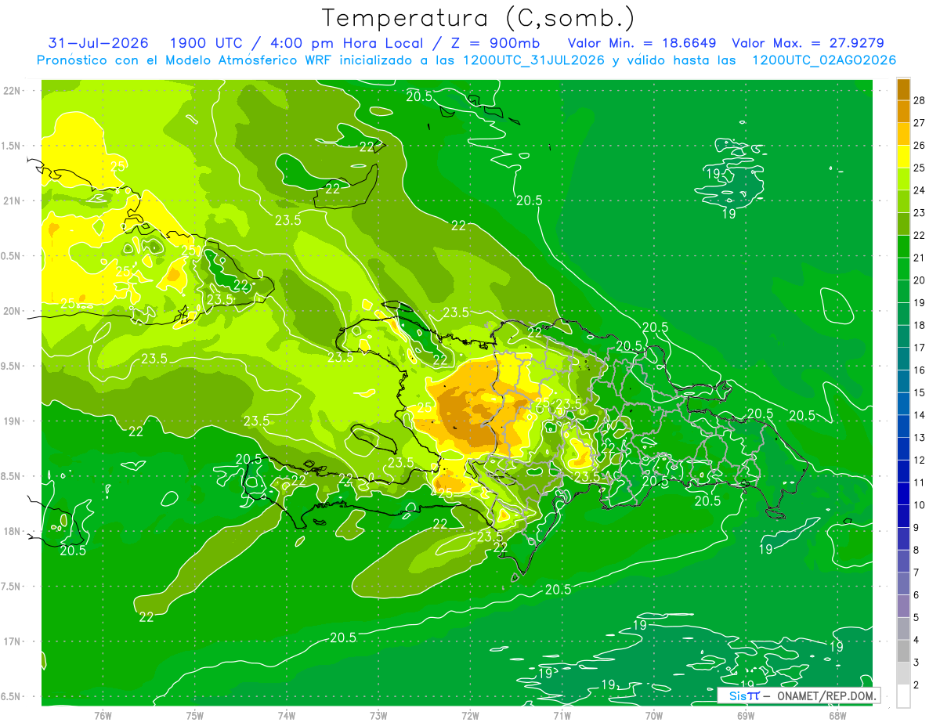Click the "Temperatura (C,somb.)" chart title
This screenshot has height=726, width=940.
click(479, 18)
